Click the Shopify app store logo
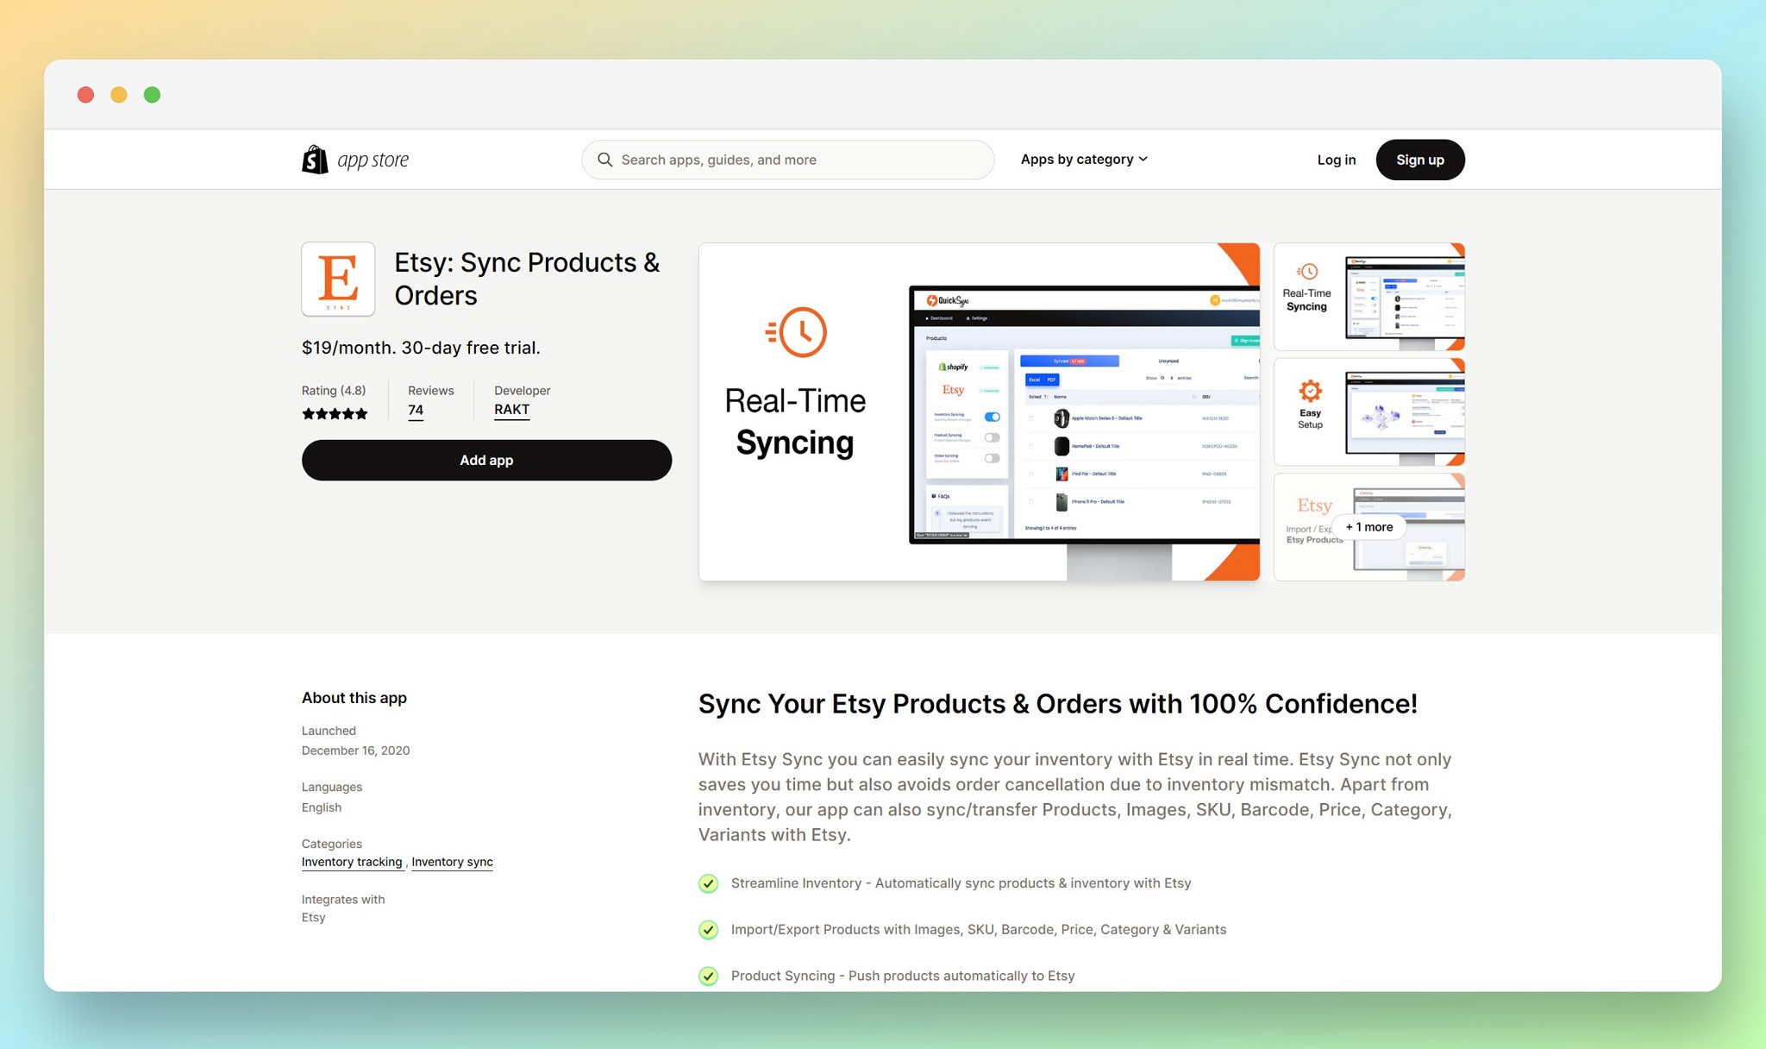Image resolution: width=1766 pixels, height=1049 pixels. [354, 159]
